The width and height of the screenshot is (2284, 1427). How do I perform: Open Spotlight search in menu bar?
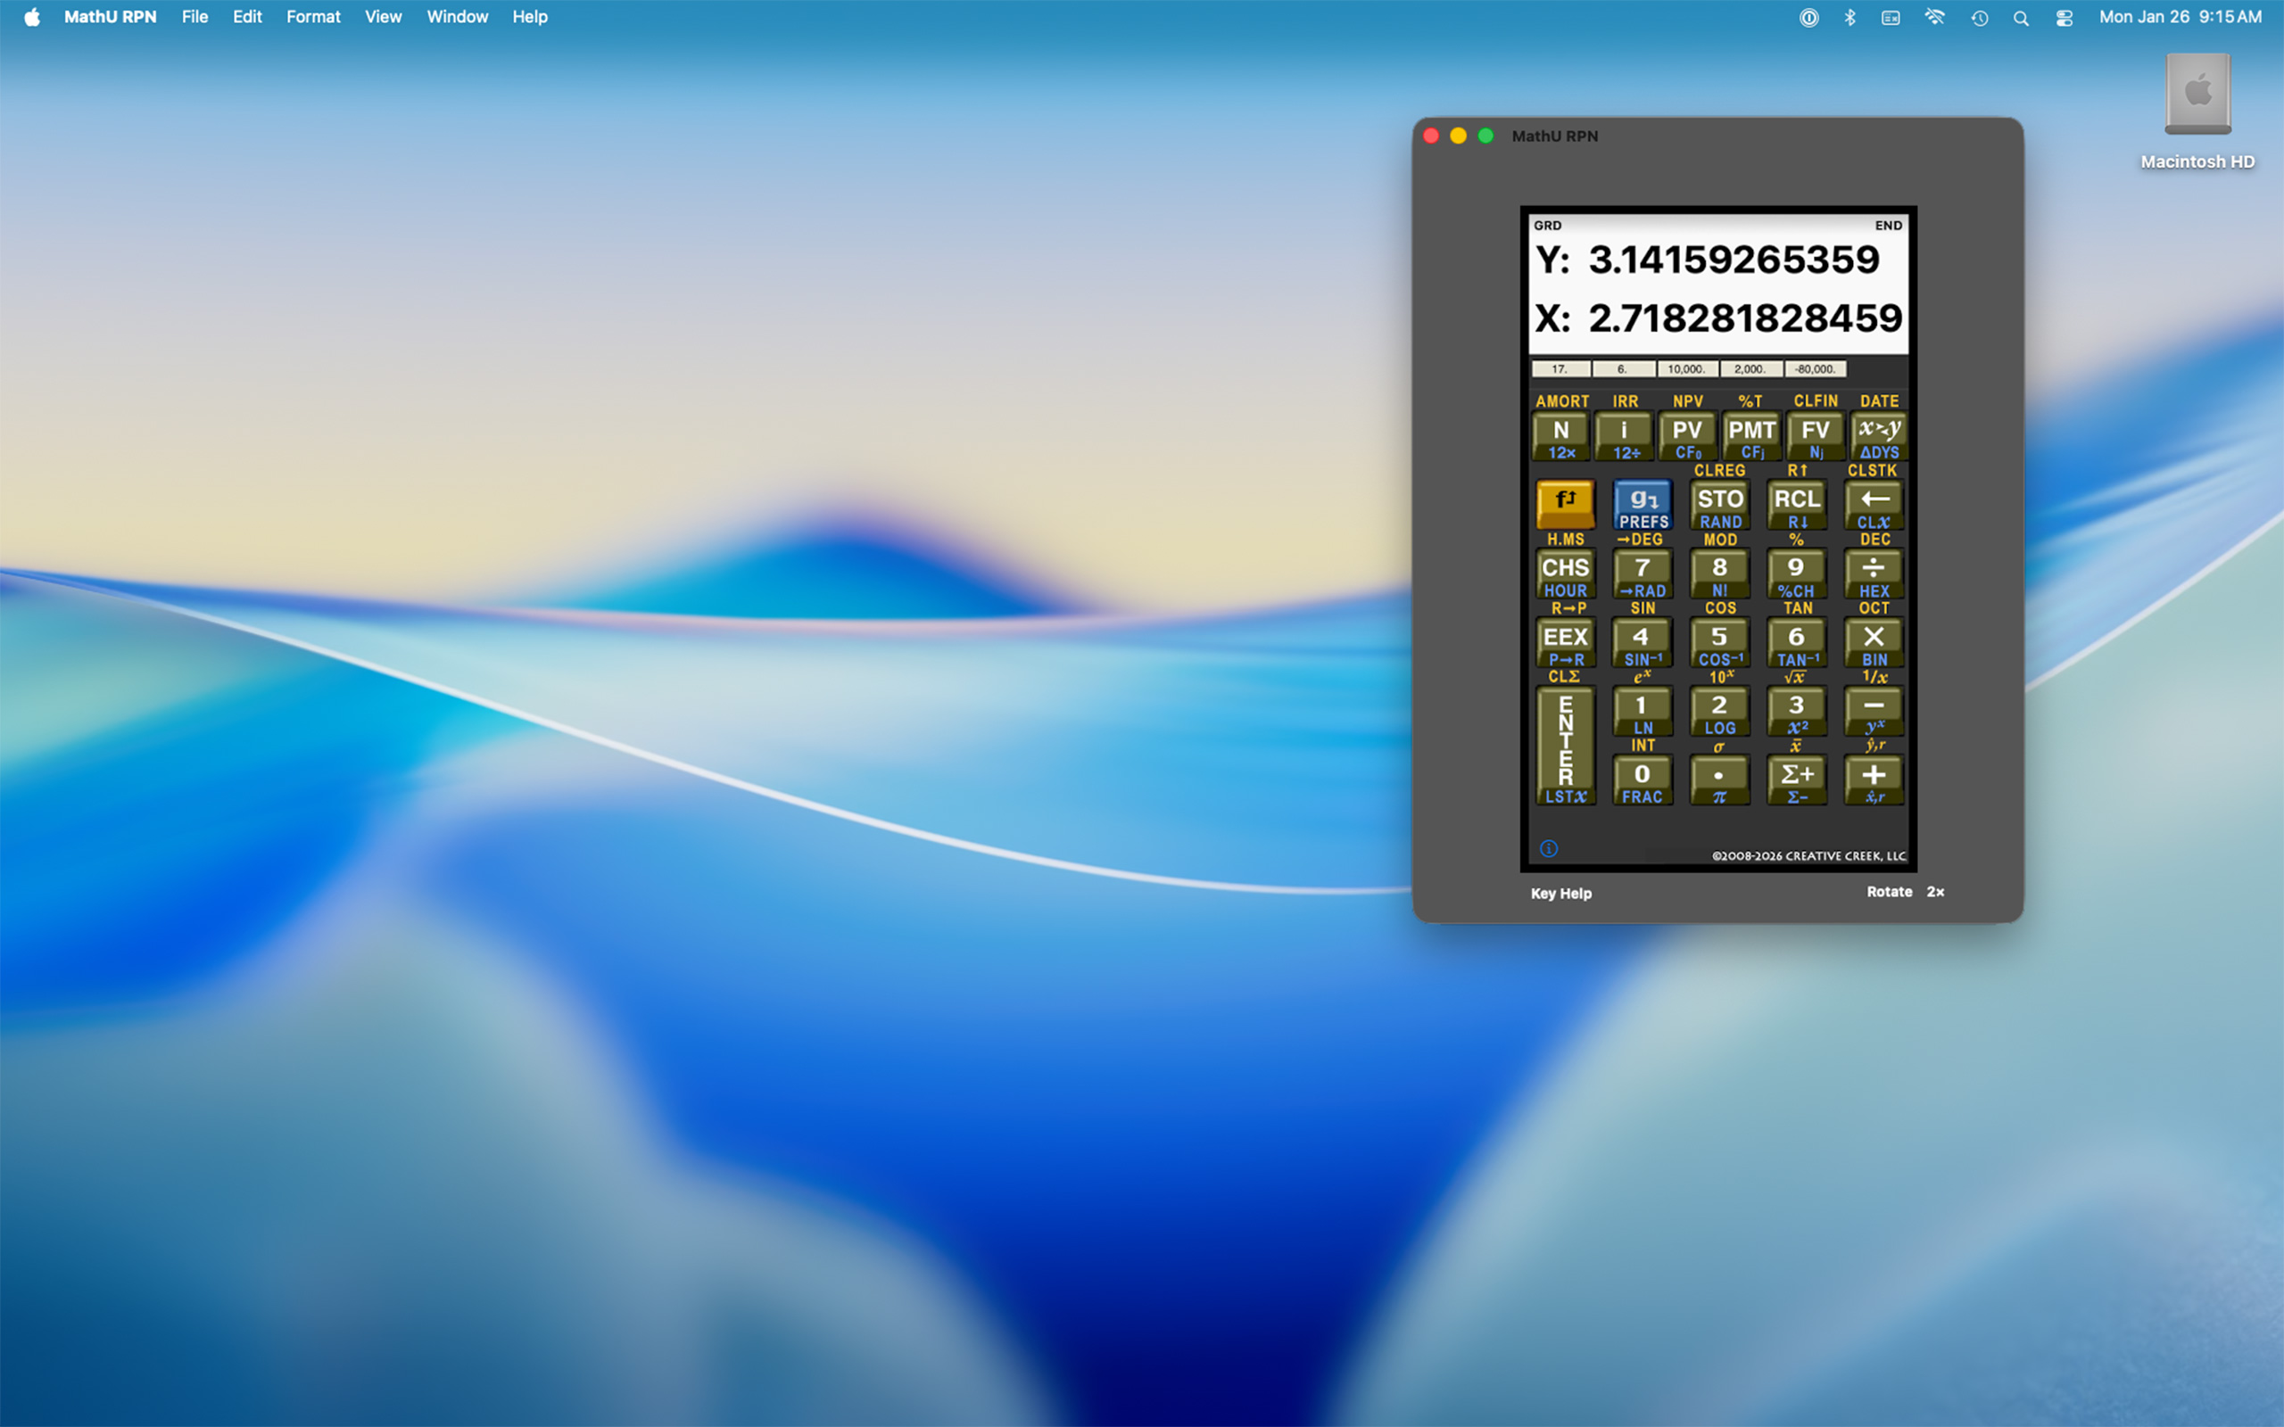click(x=2021, y=18)
